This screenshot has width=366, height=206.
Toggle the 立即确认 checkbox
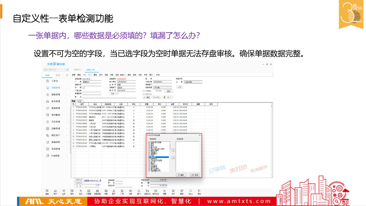(144, 91)
